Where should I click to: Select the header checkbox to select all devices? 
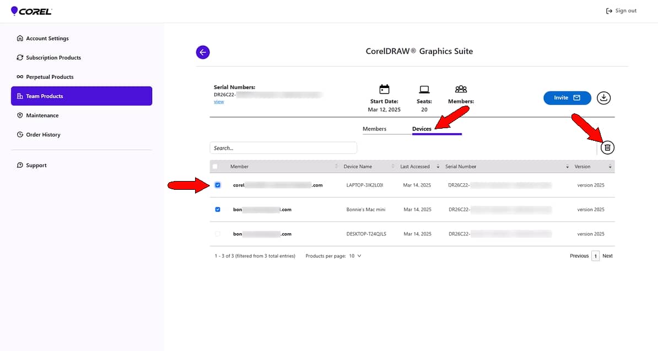coord(215,166)
